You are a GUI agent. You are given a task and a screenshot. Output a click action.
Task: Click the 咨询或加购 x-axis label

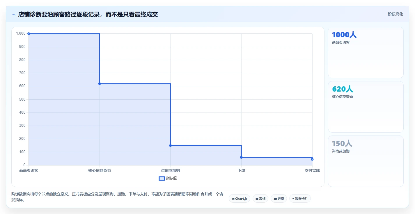tap(171, 170)
